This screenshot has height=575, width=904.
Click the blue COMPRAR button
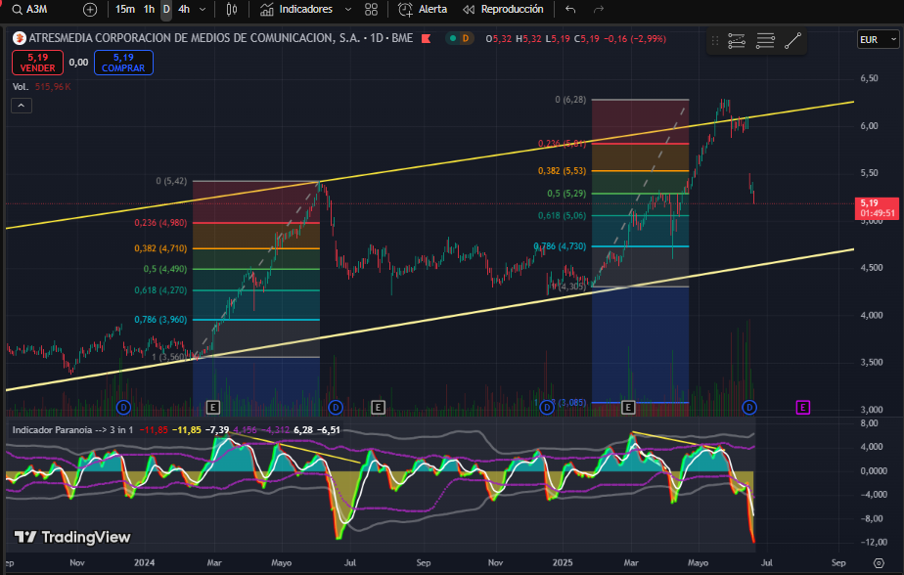tap(123, 63)
